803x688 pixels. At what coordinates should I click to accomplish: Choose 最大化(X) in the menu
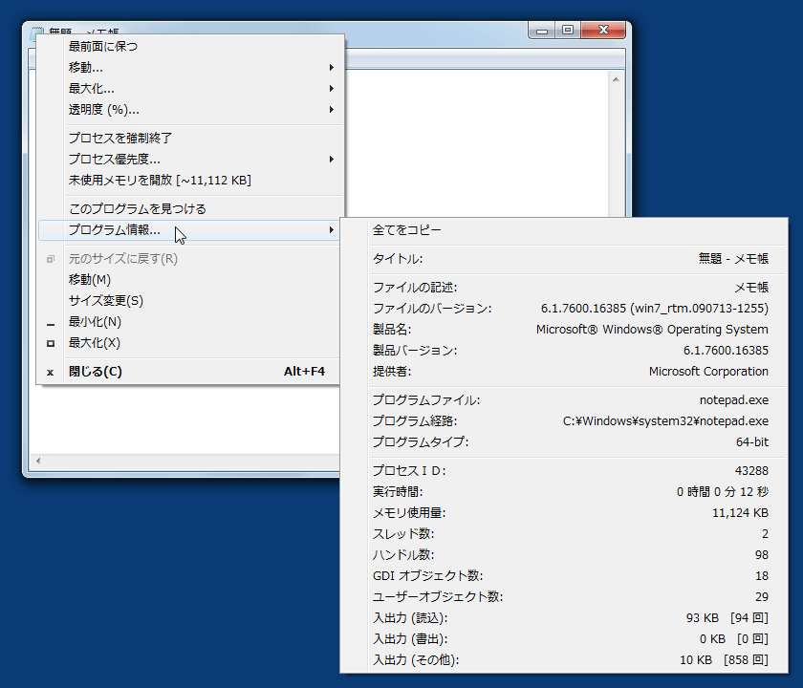coord(190,343)
